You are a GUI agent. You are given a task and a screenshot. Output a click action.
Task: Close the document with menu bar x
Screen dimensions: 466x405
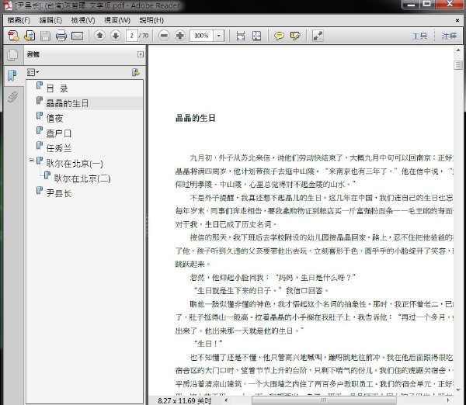click(457, 20)
